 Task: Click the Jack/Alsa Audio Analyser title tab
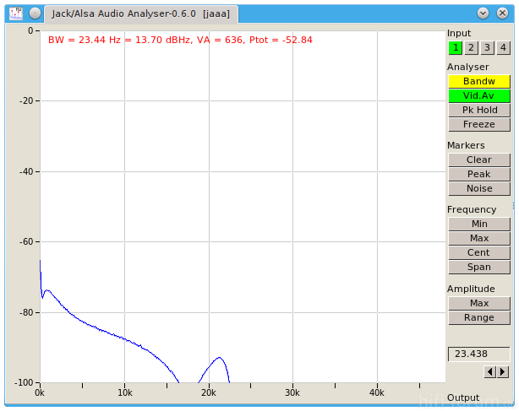pyautogui.click(x=140, y=14)
